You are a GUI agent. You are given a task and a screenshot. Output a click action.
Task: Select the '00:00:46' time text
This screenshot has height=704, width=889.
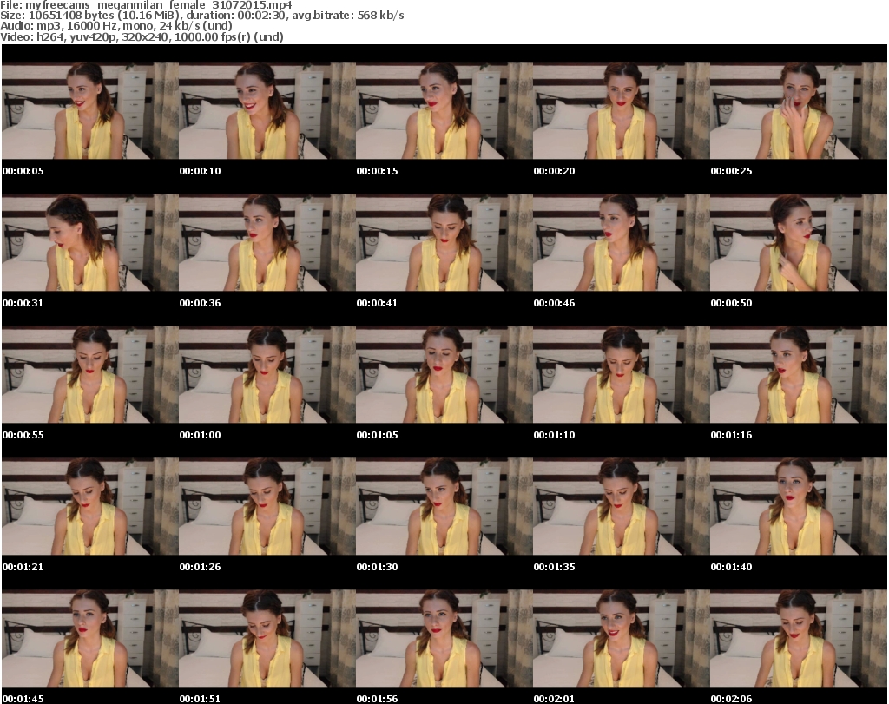(x=554, y=303)
